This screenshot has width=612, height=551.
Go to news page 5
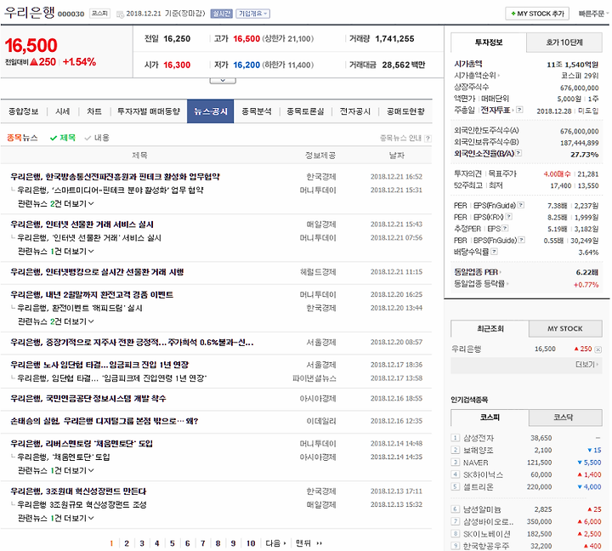coord(172,543)
